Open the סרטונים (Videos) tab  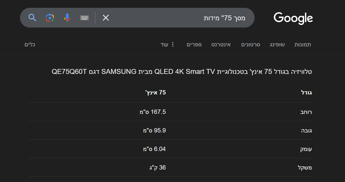[251, 44]
